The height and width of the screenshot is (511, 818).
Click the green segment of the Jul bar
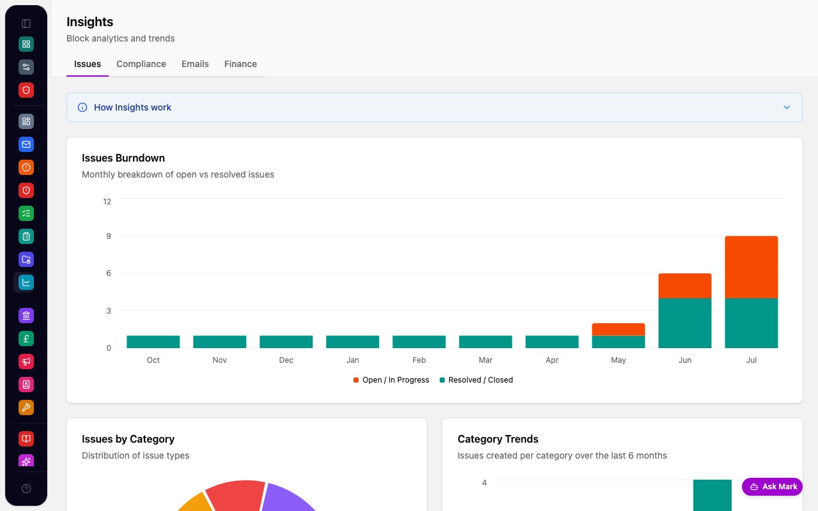[752, 323]
